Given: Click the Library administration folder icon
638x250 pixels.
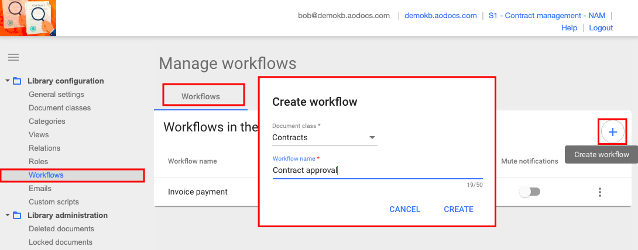Looking at the screenshot, I should coord(17,216).
